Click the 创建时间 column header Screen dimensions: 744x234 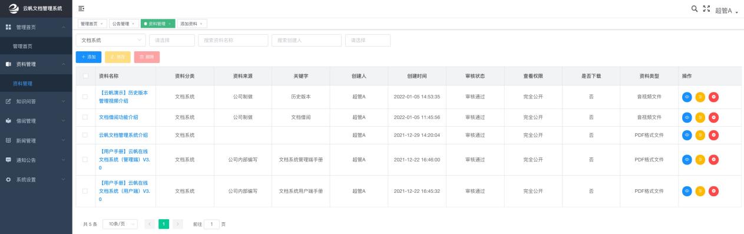pos(416,76)
